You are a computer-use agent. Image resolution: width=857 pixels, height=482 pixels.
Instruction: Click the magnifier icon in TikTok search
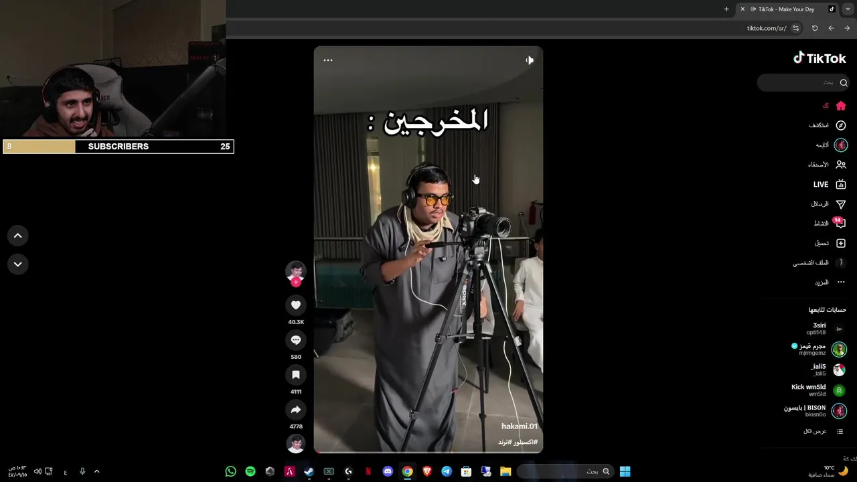click(x=844, y=82)
